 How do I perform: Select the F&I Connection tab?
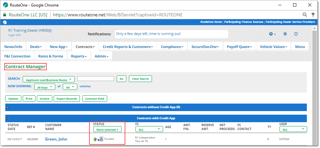pos(17,56)
